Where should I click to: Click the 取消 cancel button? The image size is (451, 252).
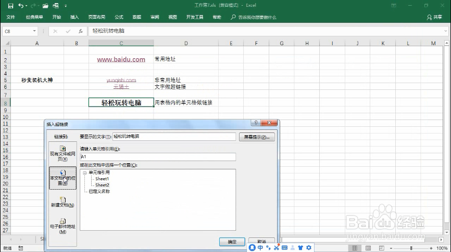(x=261, y=241)
